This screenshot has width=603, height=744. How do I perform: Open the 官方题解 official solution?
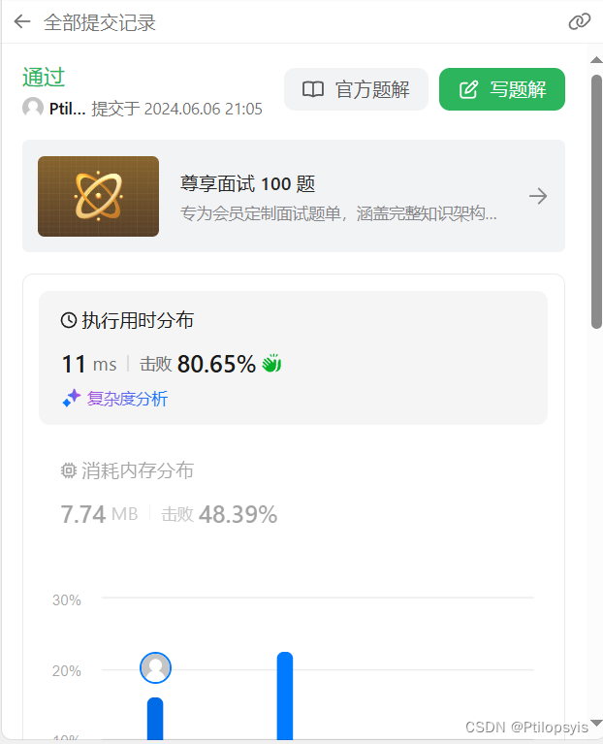tap(356, 89)
